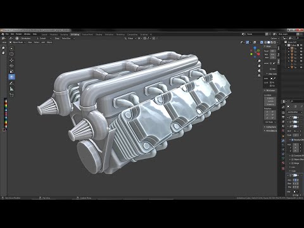Open the Add Modifier dropdown
The width and height of the screenshot is (304, 228).
pos(295,112)
